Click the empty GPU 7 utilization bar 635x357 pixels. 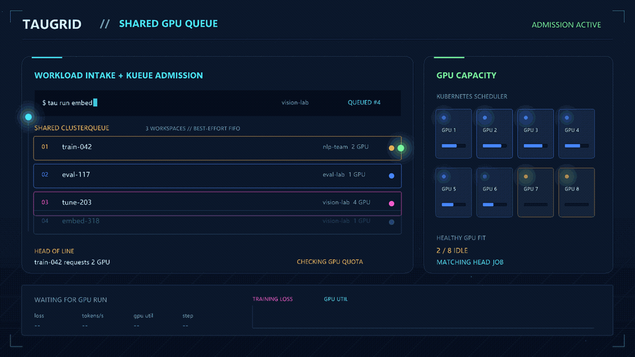point(535,204)
